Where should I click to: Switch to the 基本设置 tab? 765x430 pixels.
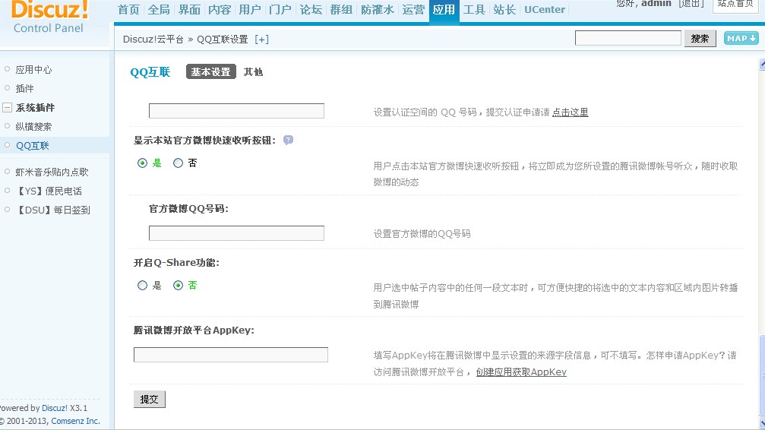(210, 71)
